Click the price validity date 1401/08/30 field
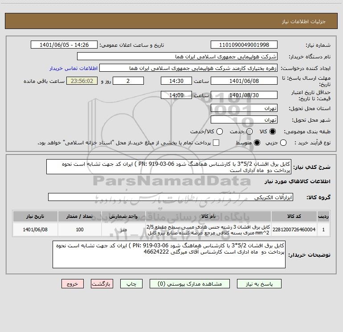 point(244,95)
